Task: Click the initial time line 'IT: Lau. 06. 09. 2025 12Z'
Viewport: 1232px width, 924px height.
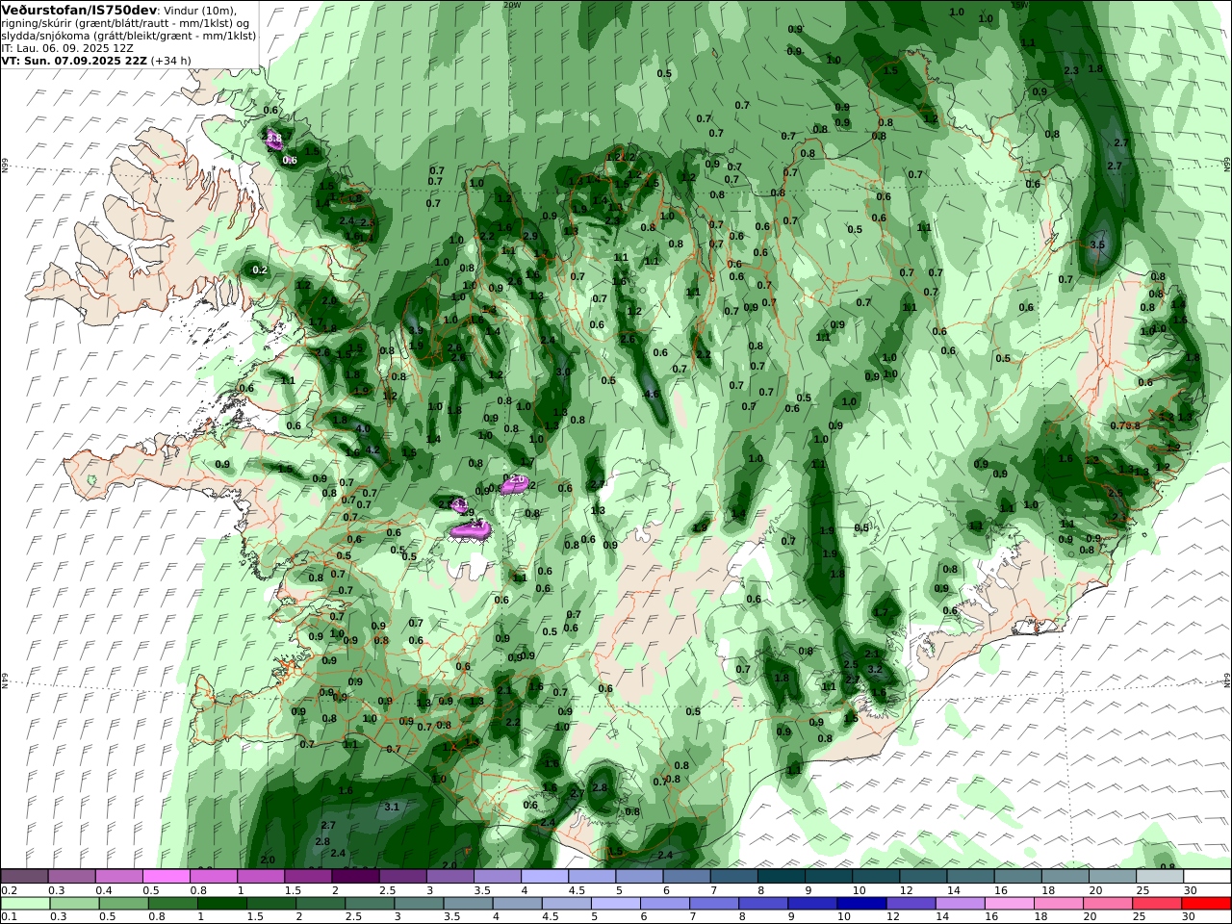Action: 67,47
